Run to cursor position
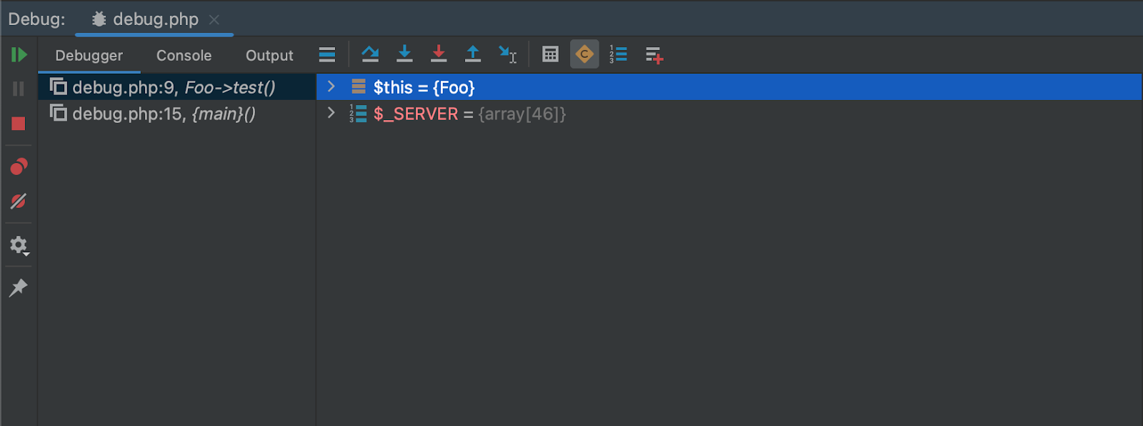Image resolution: width=1143 pixels, height=426 pixels. 507,55
